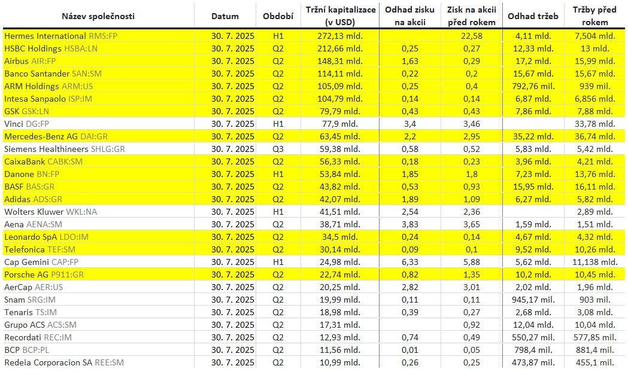Click Wolters Kluwer year-ago revenue 2,89 mld.

pos(594,212)
